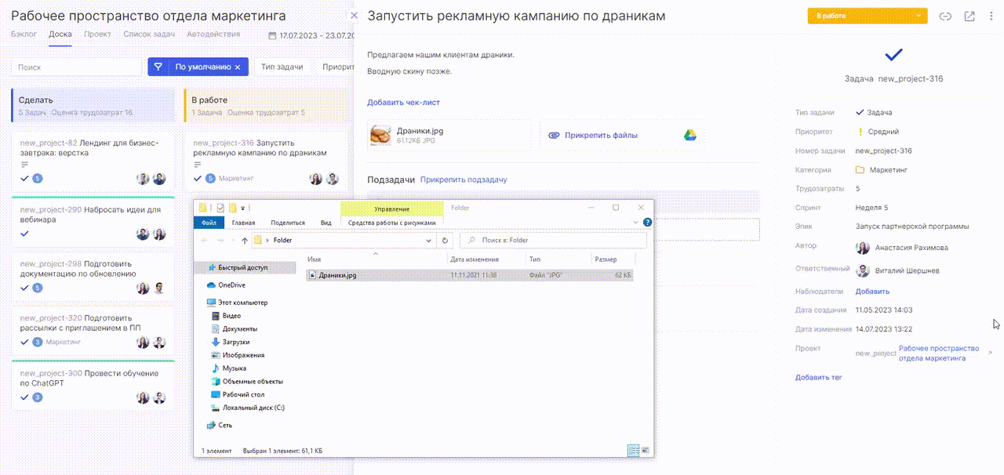This screenshot has width=1004, height=475.
Task: Switch to the Автодействия tab
Action: click(213, 34)
